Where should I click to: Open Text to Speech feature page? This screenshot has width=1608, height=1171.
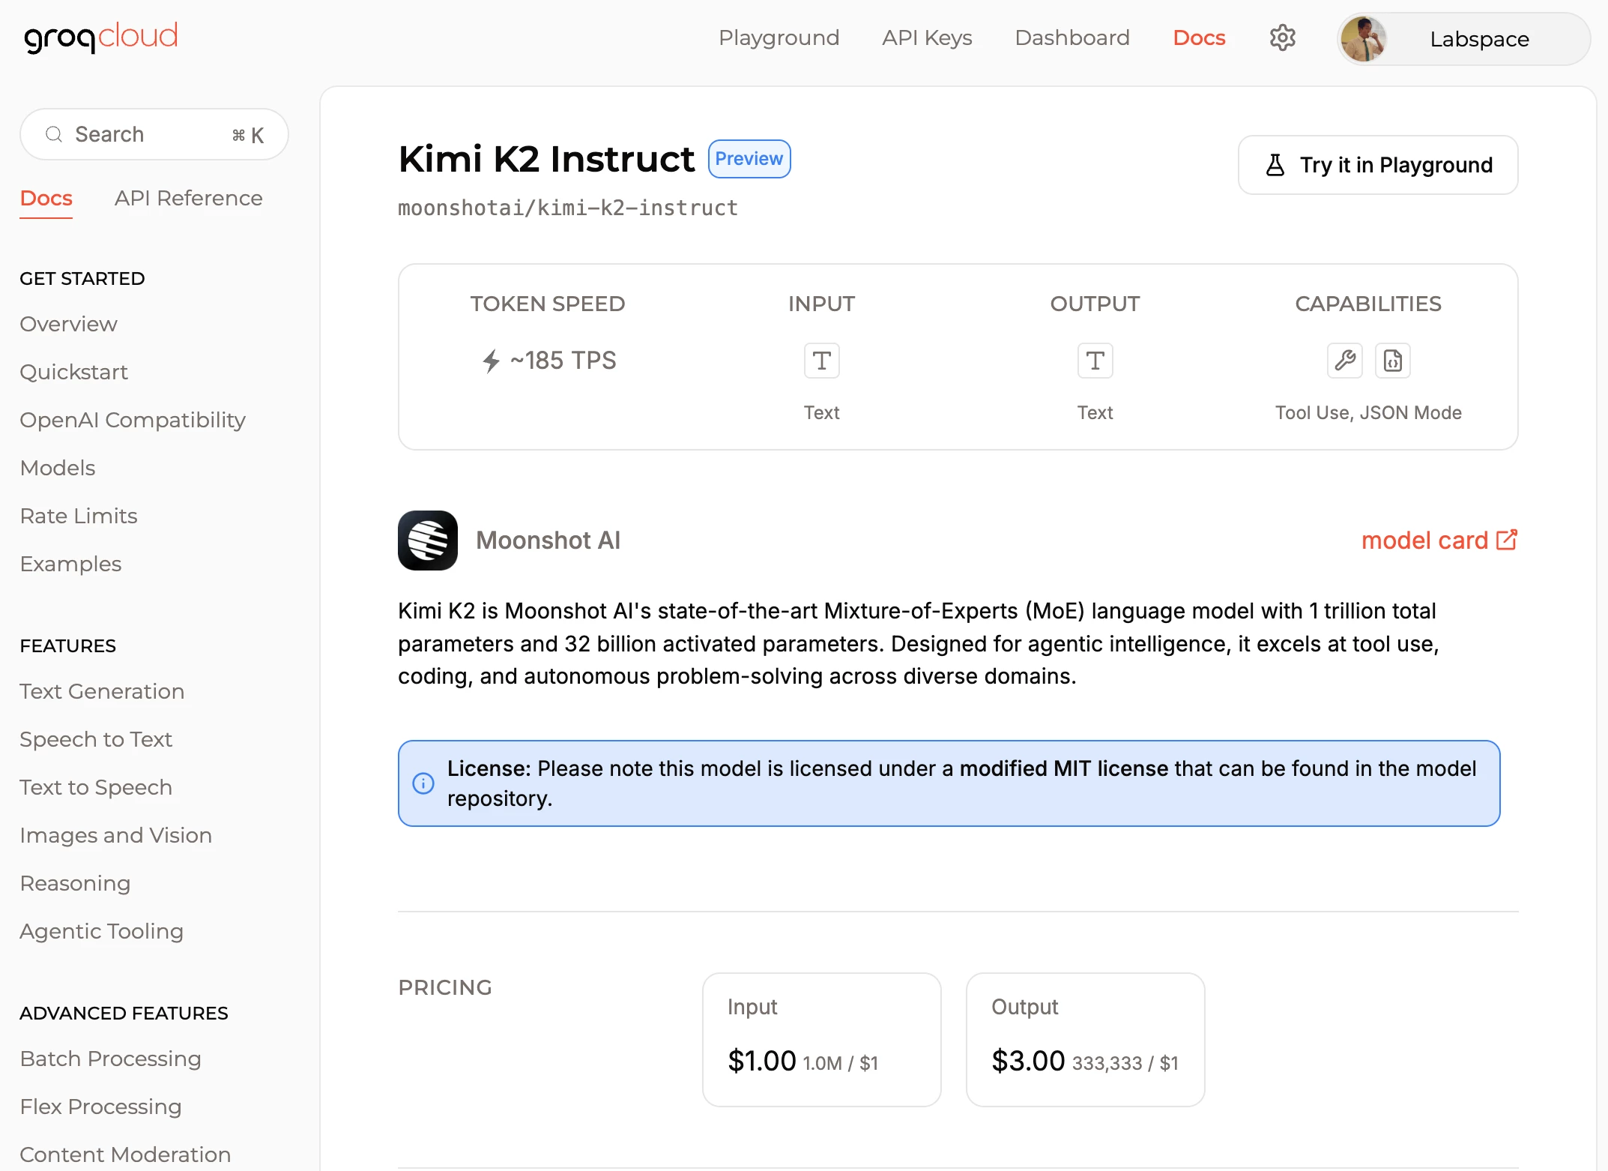(x=96, y=788)
